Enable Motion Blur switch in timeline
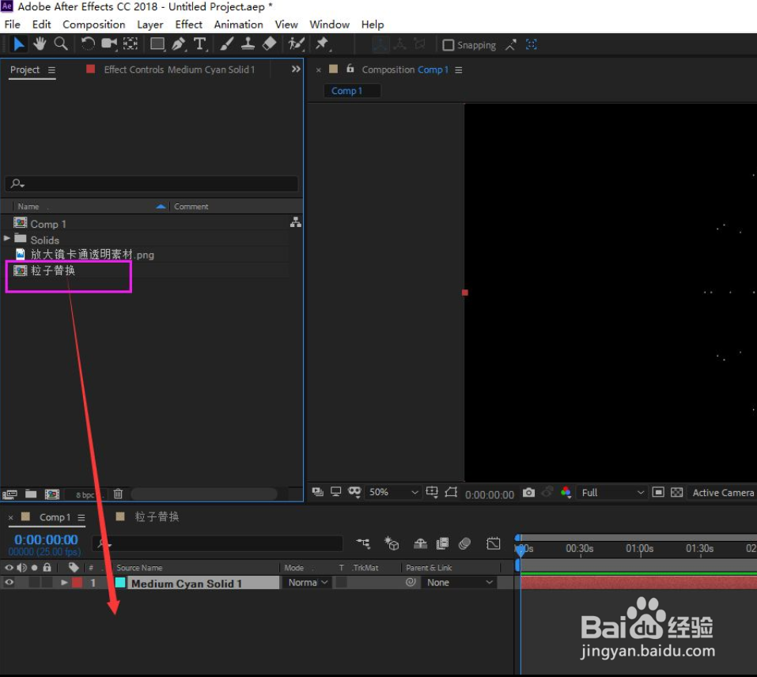The image size is (757, 677). point(464,544)
